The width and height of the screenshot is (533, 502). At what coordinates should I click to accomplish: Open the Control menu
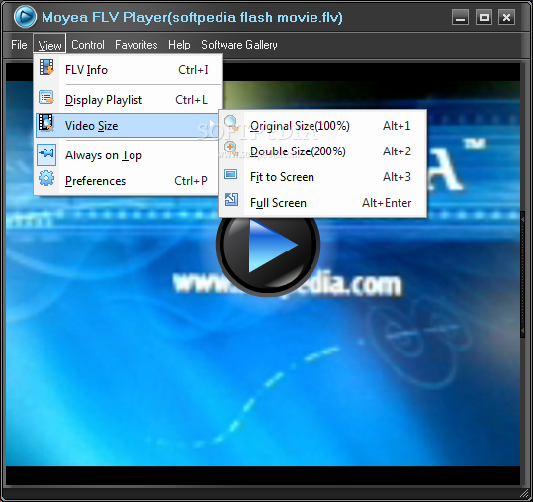point(88,45)
